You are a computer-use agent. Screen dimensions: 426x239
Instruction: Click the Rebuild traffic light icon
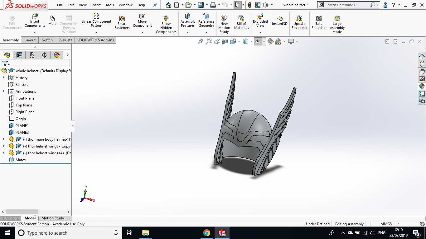tap(250, 5)
